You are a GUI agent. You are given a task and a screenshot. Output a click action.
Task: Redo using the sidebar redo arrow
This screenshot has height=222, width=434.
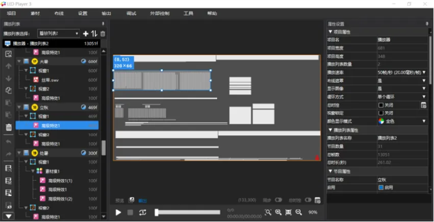[9, 154]
